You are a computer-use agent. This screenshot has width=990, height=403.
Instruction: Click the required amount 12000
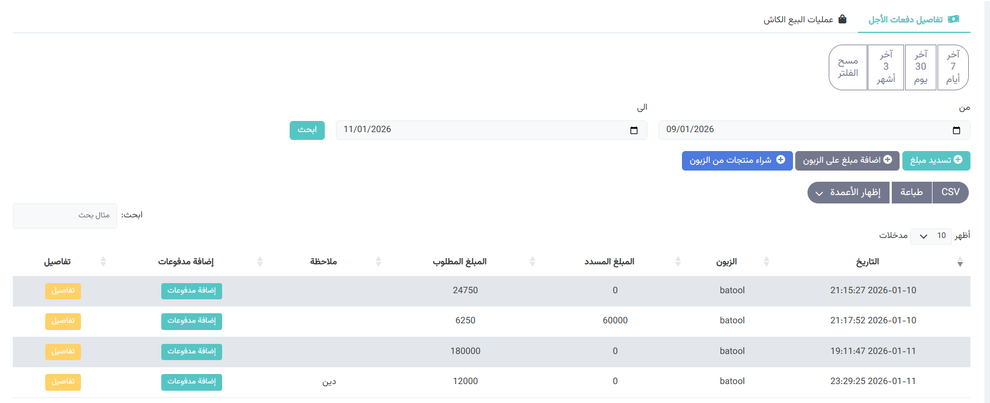pyautogui.click(x=465, y=381)
